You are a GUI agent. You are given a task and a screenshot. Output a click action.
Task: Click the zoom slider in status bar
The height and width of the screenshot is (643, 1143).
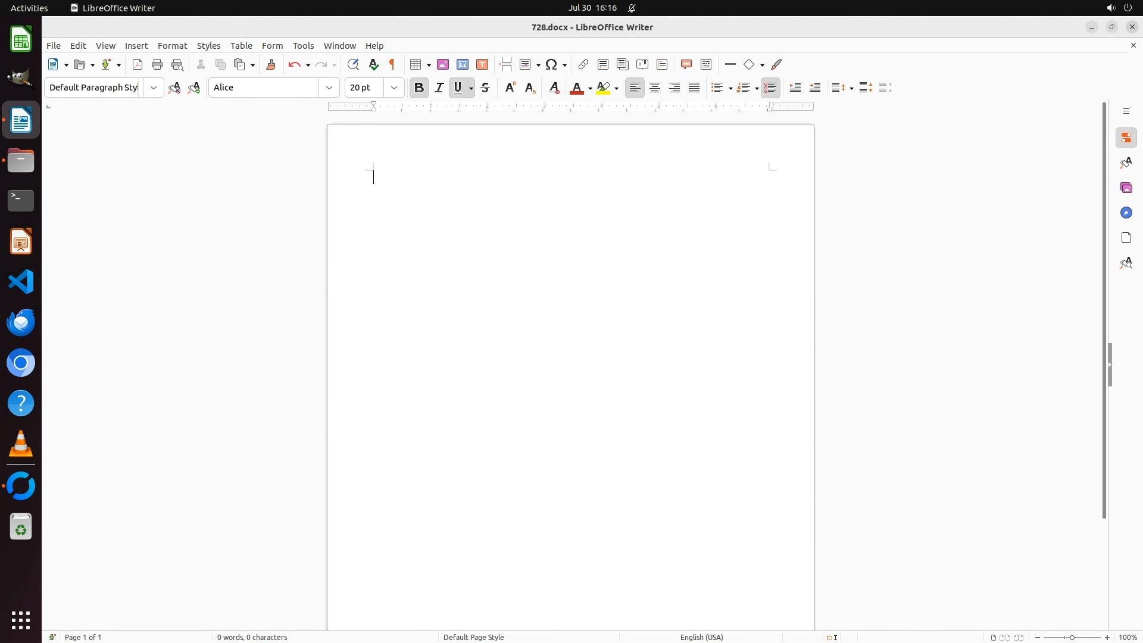(x=1072, y=637)
